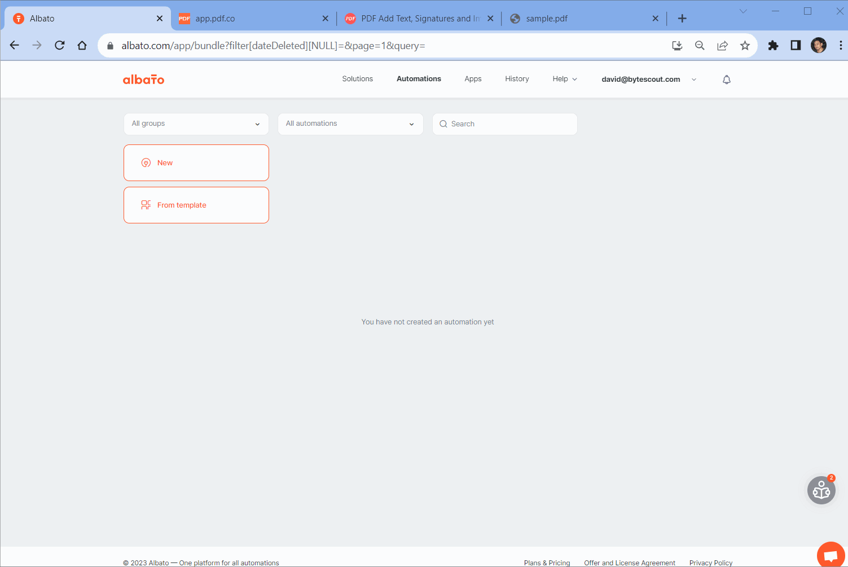Expand the All groups dropdown
This screenshot has width=848, height=567.
tap(196, 124)
